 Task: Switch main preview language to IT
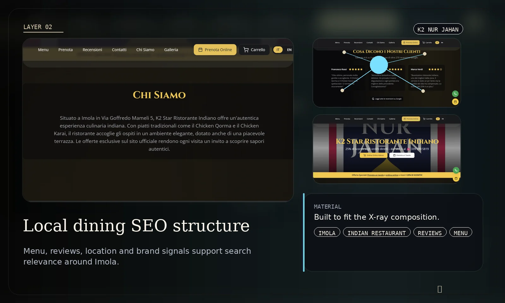pos(278,50)
